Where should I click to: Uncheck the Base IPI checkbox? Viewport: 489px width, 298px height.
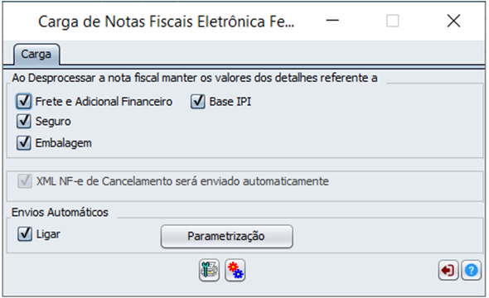pos(198,102)
